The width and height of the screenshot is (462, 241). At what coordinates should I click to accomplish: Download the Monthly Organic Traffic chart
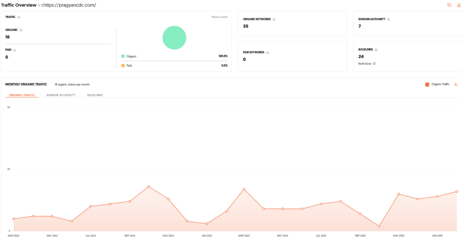[456, 84]
